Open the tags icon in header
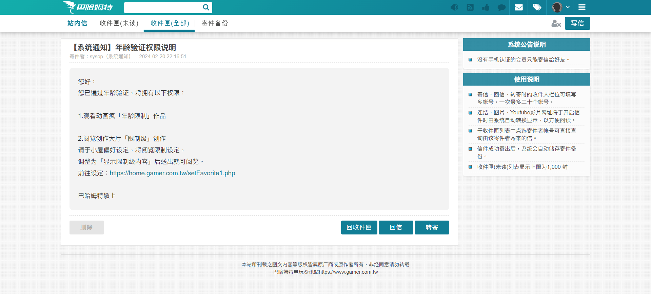Image resolution: width=651 pixels, height=294 pixels. pyautogui.click(x=537, y=7)
